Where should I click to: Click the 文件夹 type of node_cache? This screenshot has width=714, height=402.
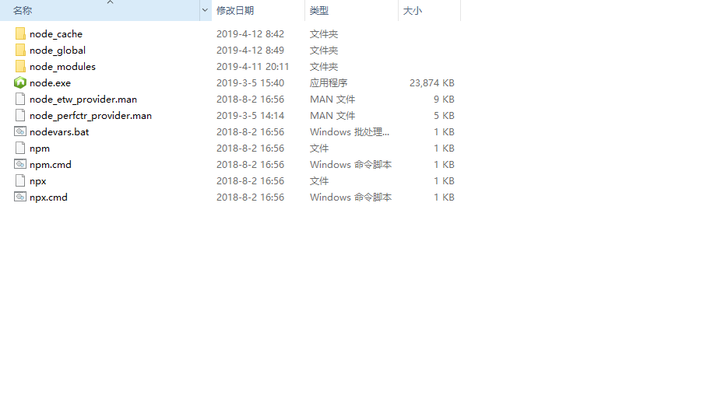coord(324,34)
